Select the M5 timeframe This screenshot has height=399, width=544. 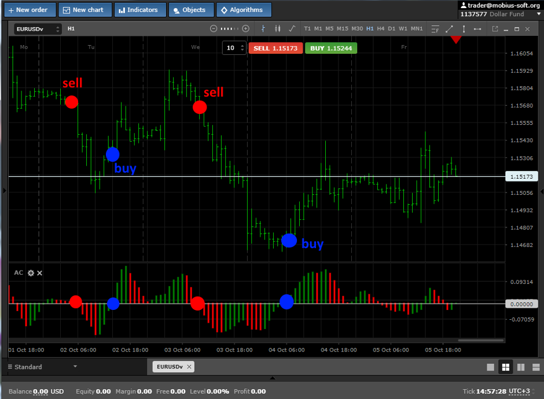pos(329,29)
